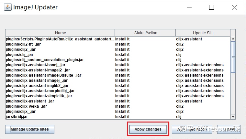Sort table by the Name column header
The height and width of the screenshot is (139, 246).
[x=60, y=33]
